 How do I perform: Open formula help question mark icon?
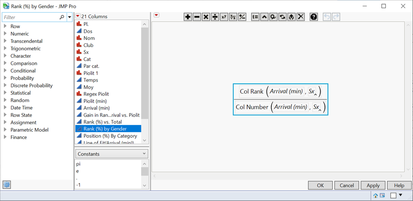point(314,17)
